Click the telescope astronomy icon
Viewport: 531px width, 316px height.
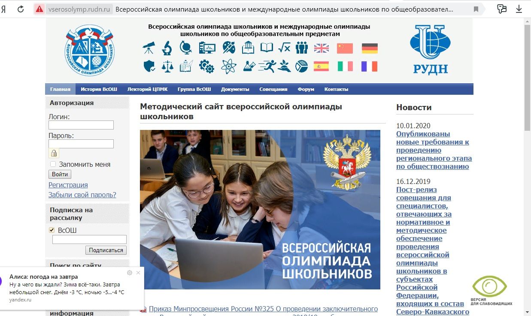coord(149,48)
